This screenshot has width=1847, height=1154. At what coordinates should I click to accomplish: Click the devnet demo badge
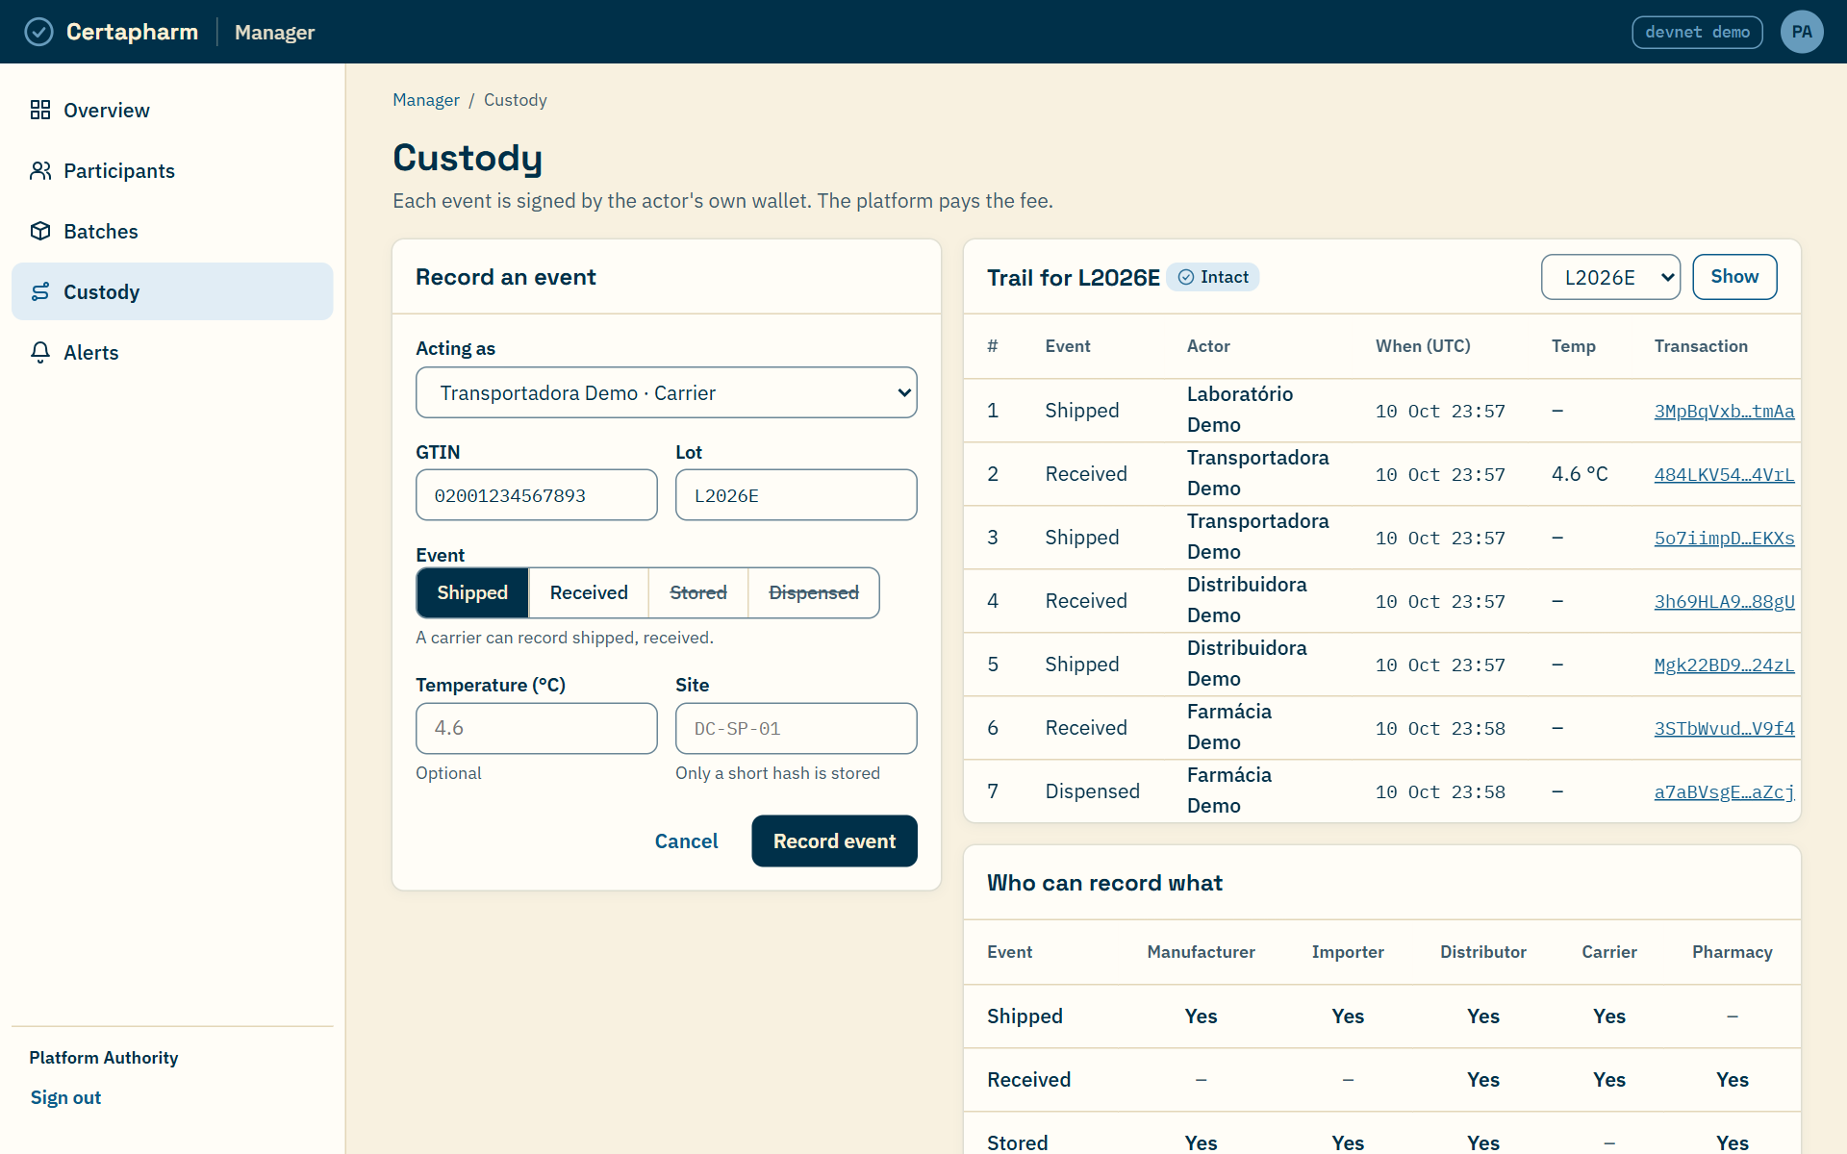pyautogui.click(x=1697, y=32)
